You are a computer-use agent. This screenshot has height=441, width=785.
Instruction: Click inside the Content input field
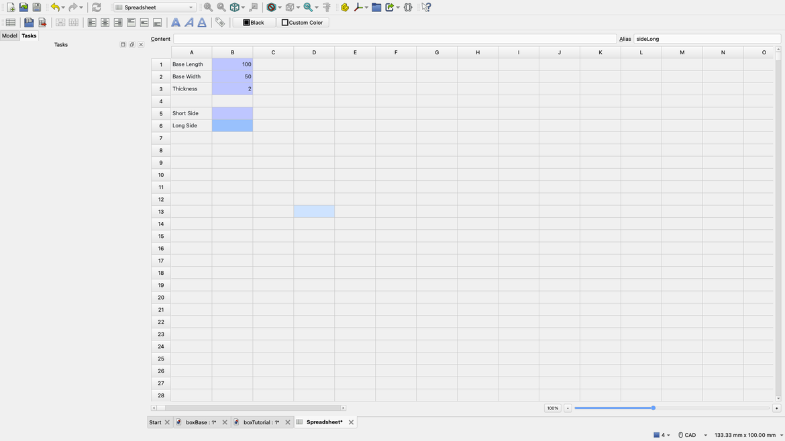[x=395, y=38]
